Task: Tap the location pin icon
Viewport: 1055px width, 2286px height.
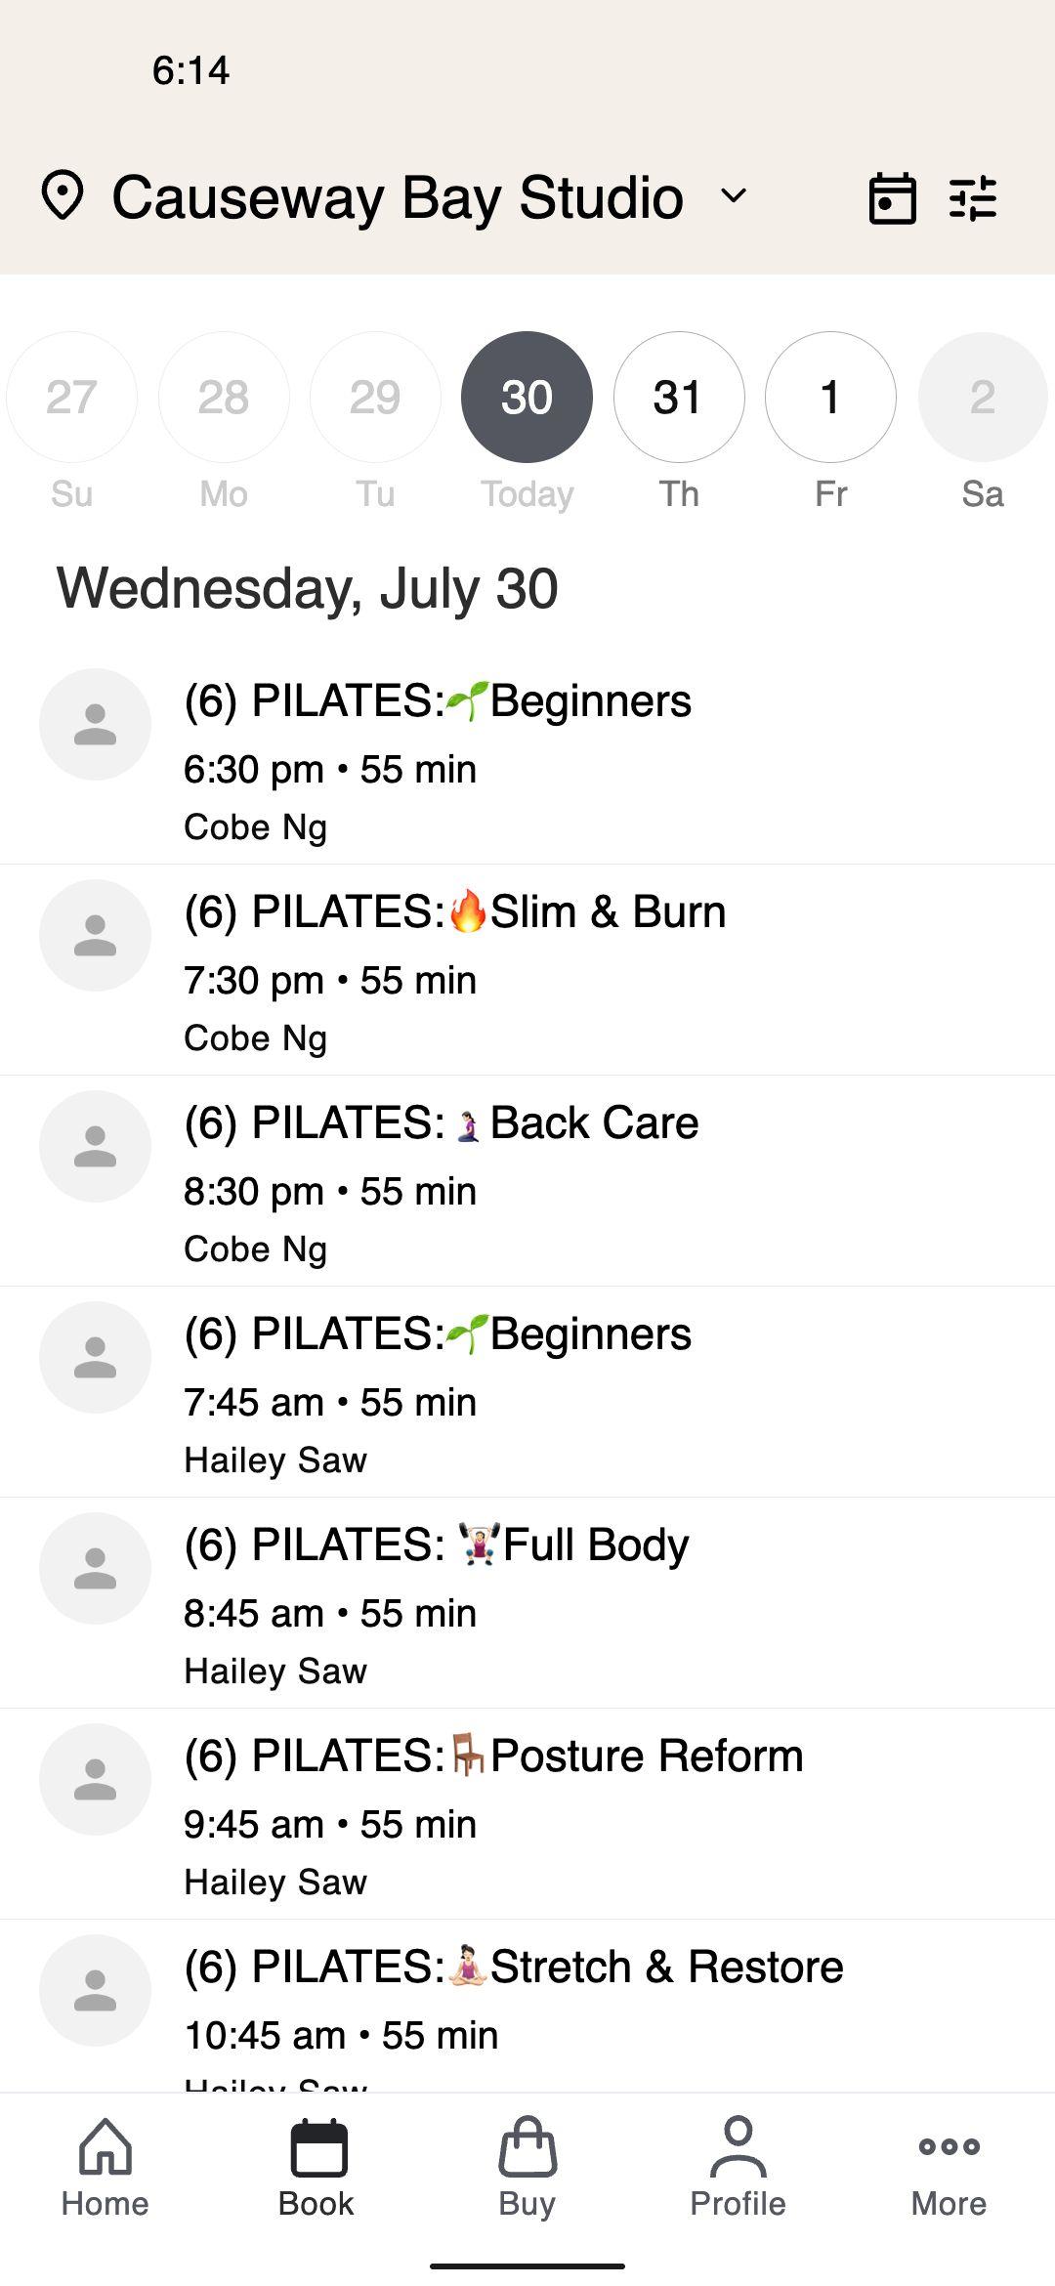Action: [63, 196]
